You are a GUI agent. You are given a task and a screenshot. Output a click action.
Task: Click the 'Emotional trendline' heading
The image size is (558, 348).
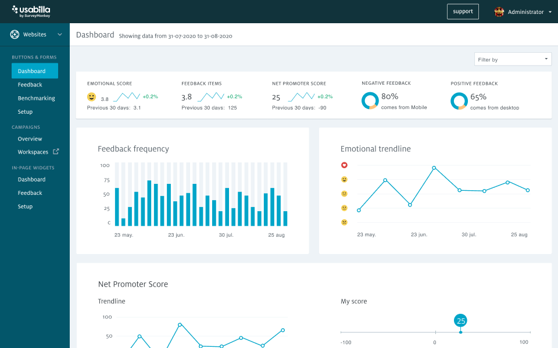[375, 149]
